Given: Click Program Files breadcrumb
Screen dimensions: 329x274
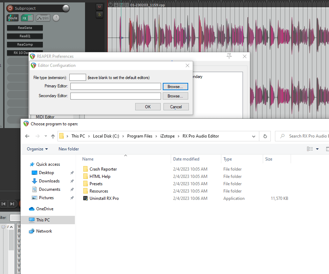Looking at the screenshot, I should 140,136.
